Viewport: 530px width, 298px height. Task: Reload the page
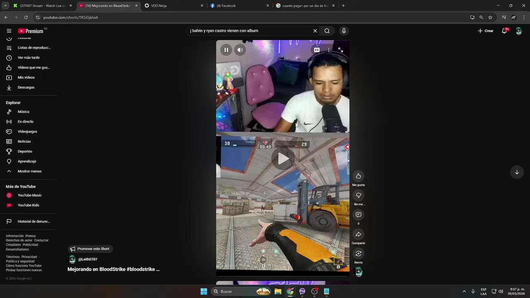pos(26,17)
